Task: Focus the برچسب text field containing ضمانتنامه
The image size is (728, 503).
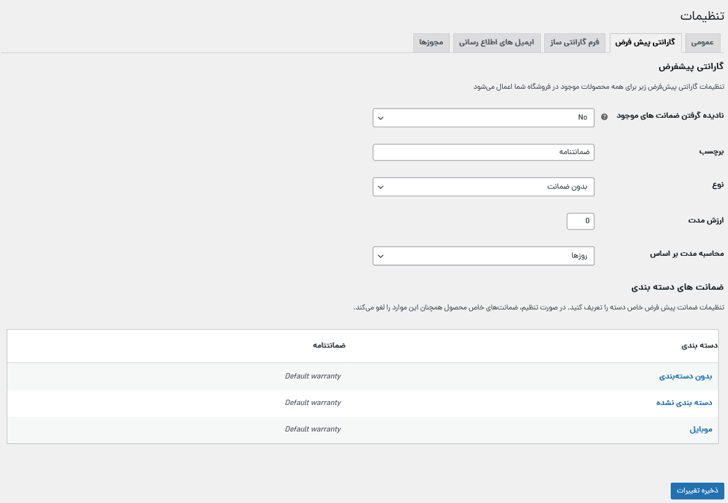Action: tap(483, 152)
